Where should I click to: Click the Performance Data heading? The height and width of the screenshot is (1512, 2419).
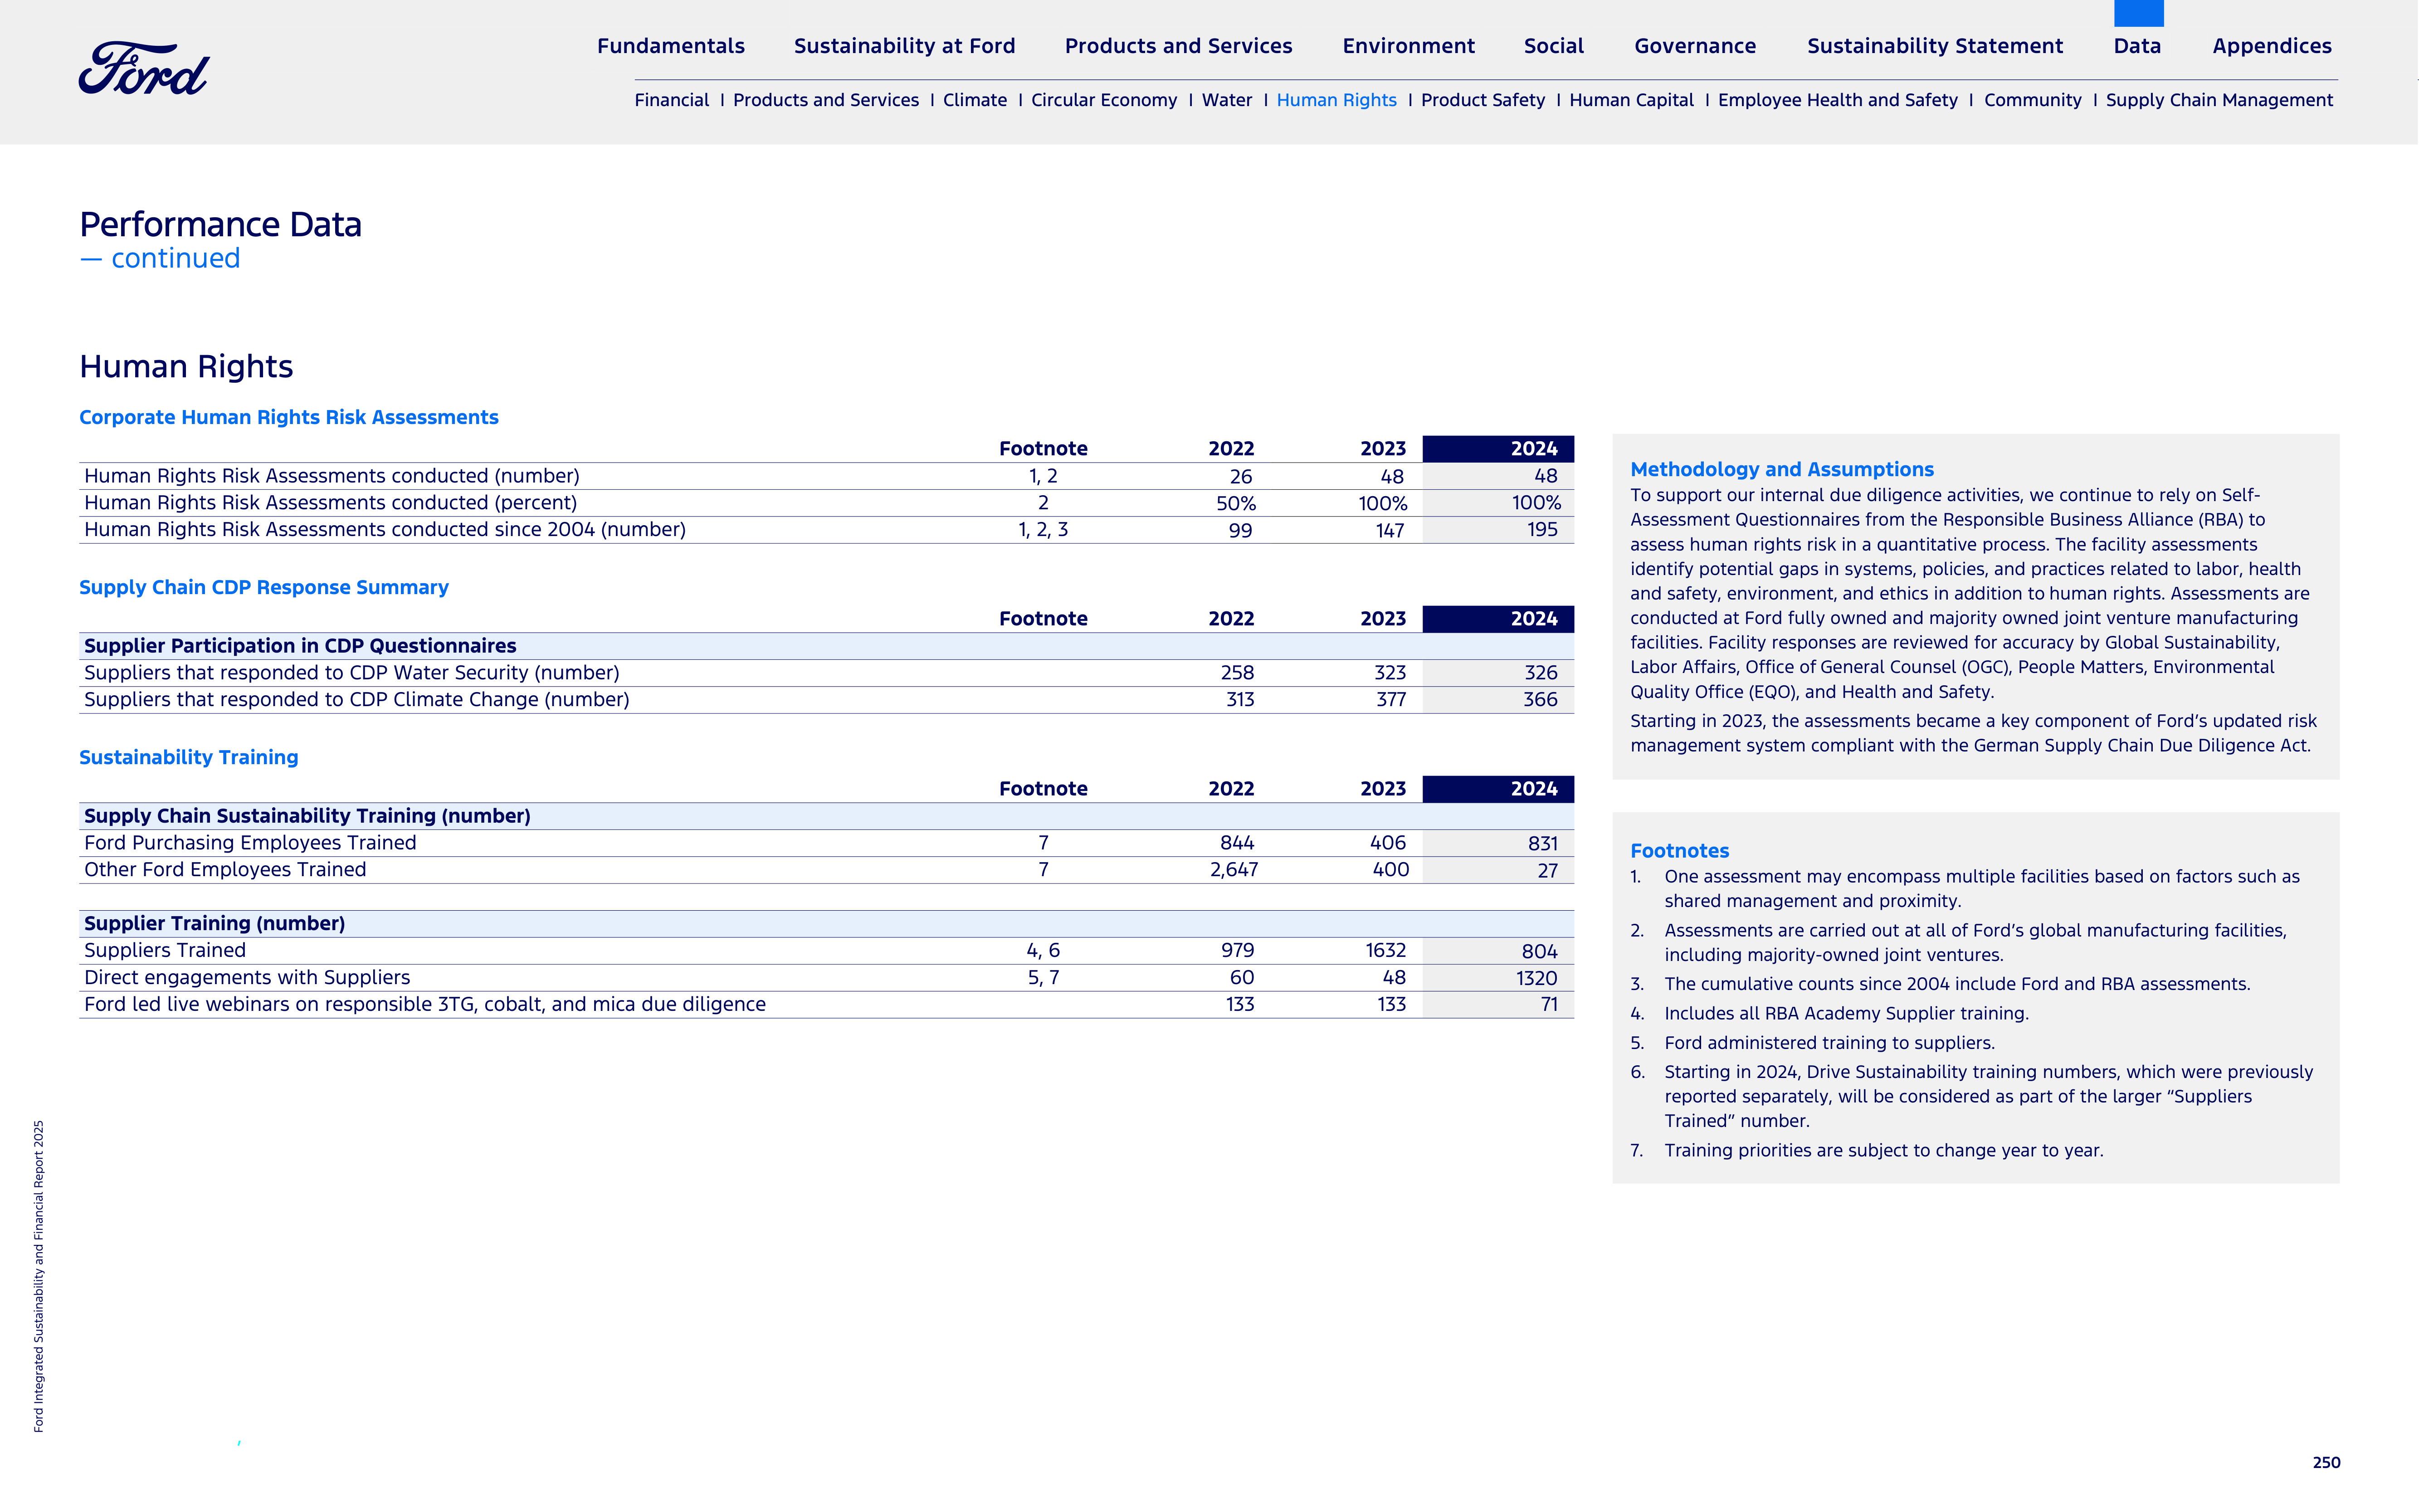point(220,225)
